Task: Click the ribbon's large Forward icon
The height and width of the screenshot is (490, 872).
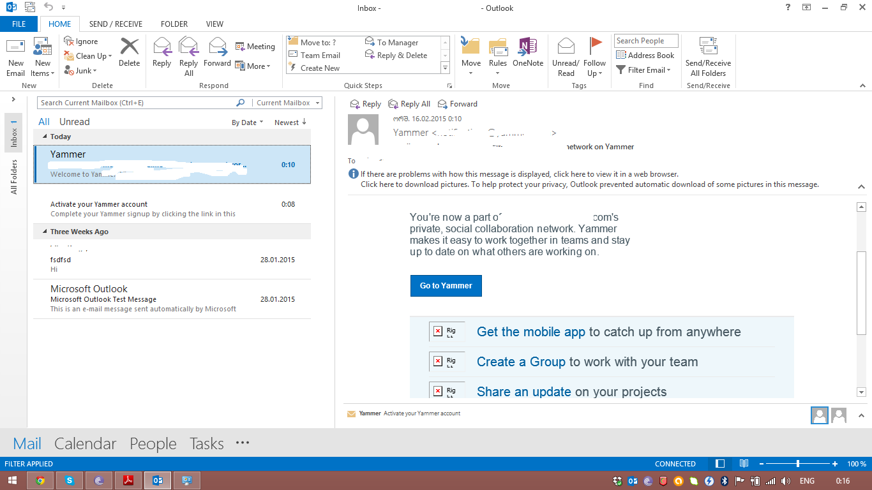Action: (x=218, y=52)
